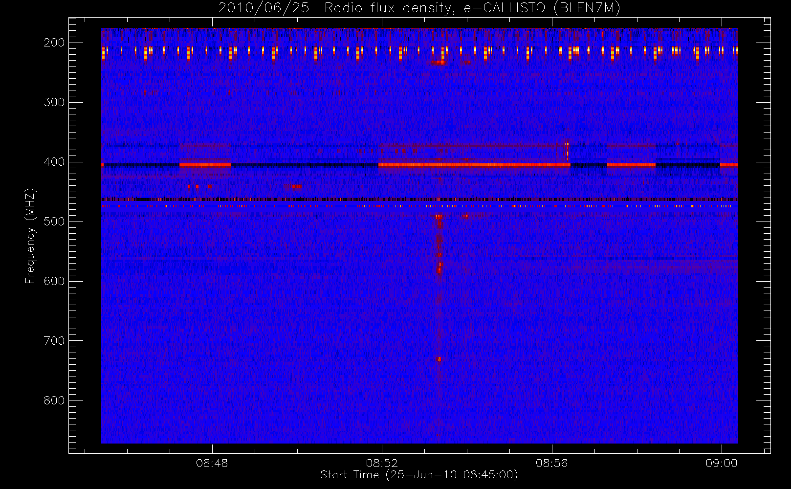Select the 200 frequency axis label
791x489 pixels.
coord(54,43)
